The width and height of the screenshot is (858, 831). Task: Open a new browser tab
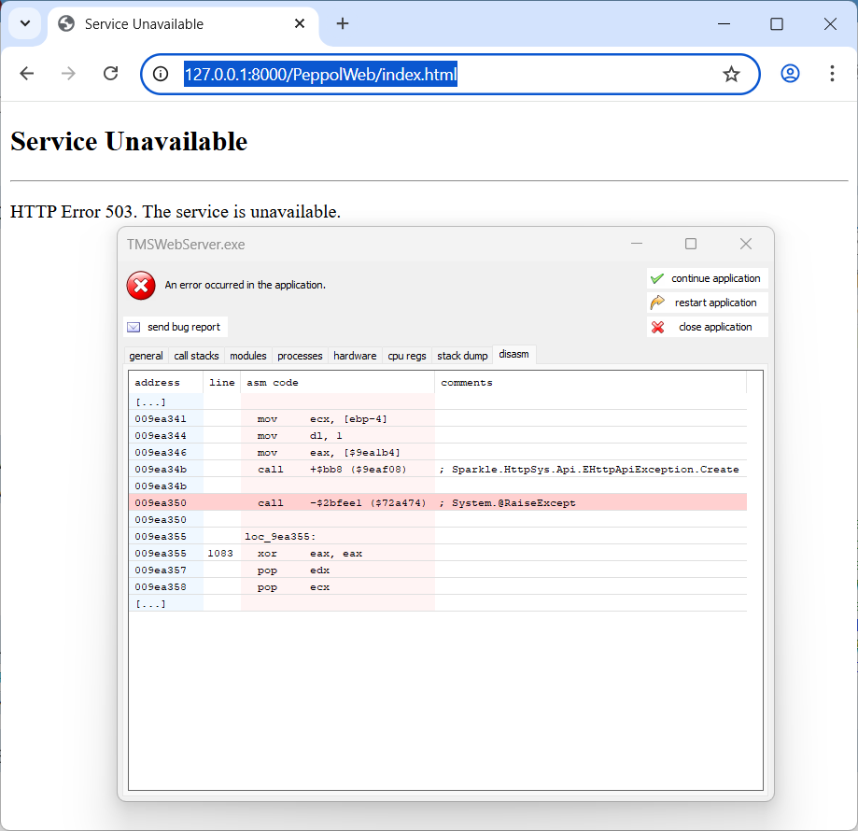343,24
